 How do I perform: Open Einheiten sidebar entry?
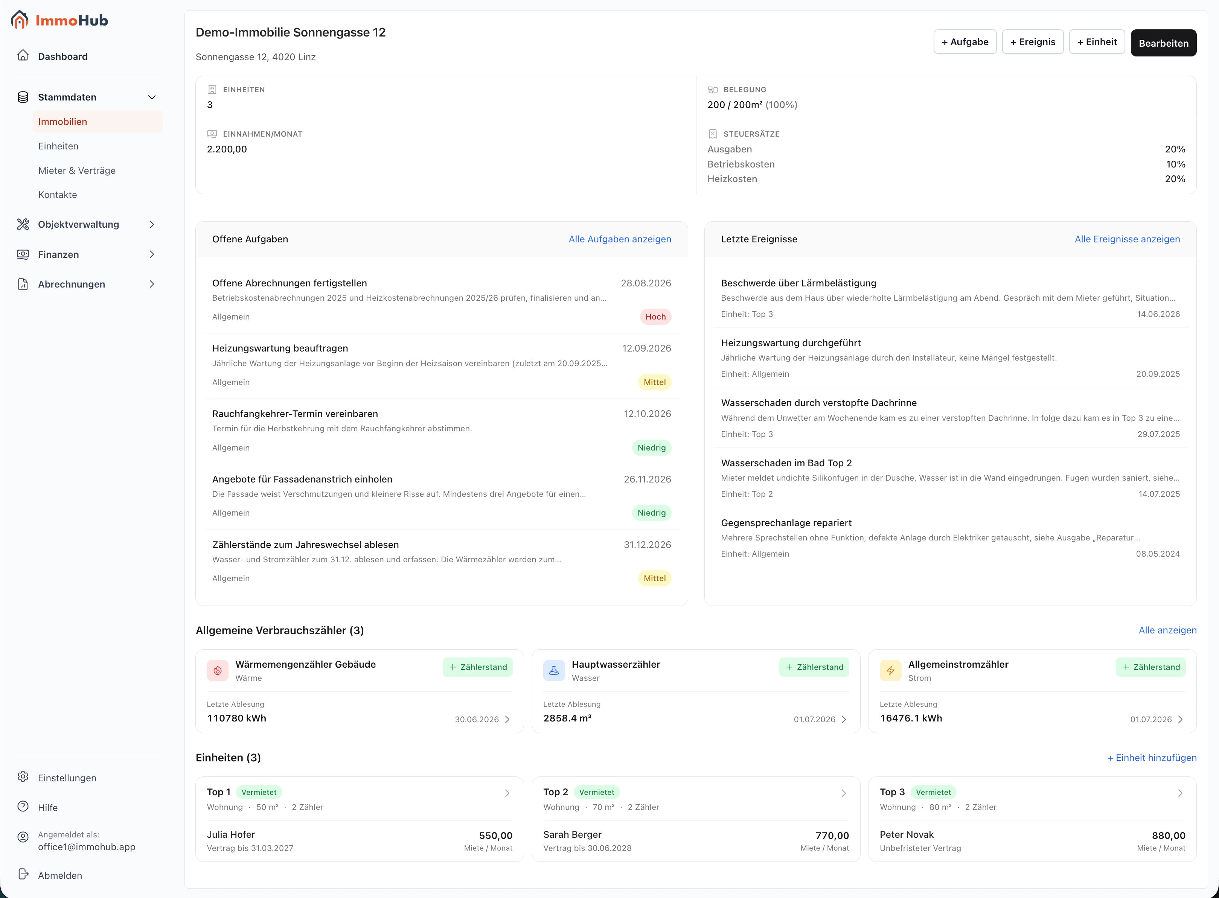[98, 146]
